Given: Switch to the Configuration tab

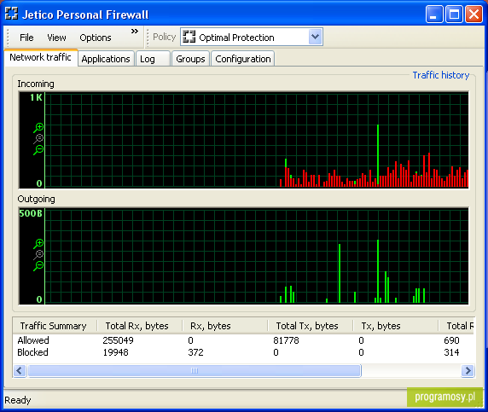Looking at the screenshot, I should point(243,59).
